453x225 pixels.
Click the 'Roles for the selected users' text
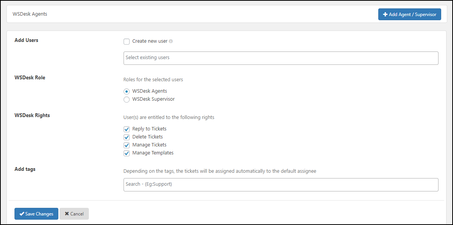153,80
